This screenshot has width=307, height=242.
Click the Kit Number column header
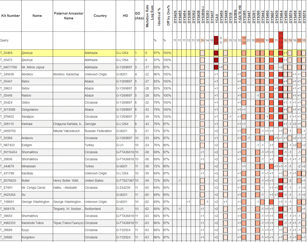pyautogui.click(x=10, y=16)
